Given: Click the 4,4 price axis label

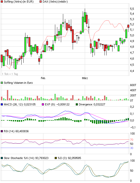Looking at the screenshot, I should coord(132,71).
